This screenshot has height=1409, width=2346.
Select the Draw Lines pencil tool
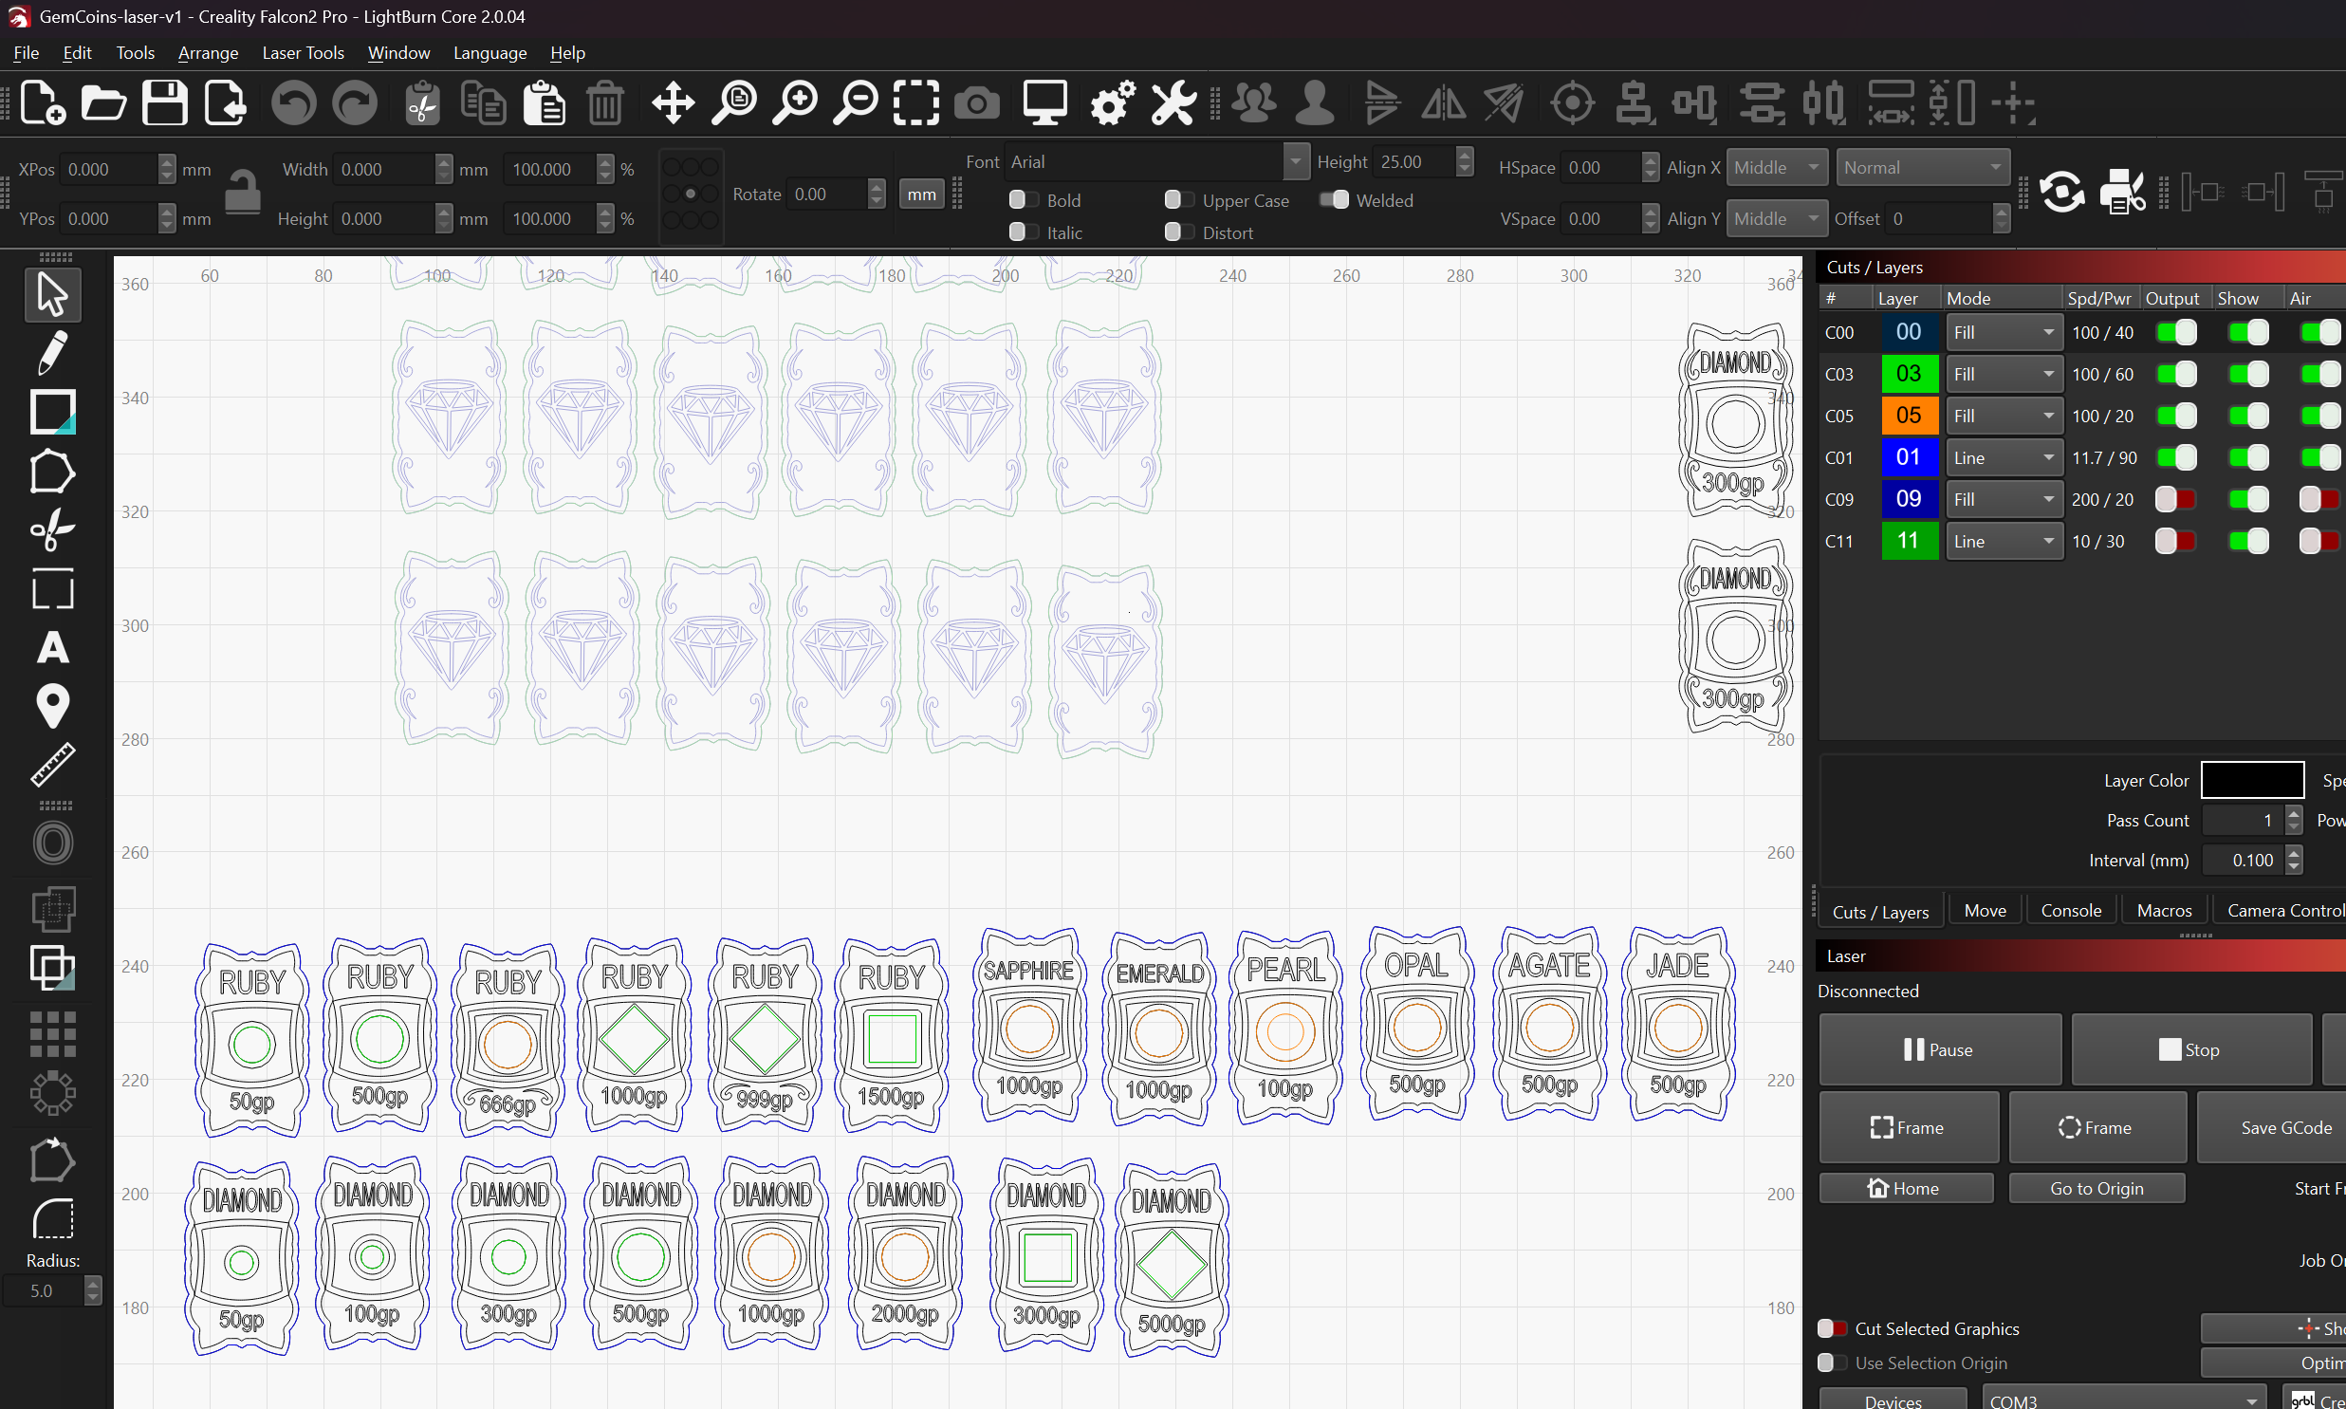click(52, 353)
